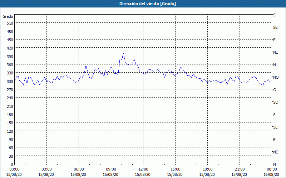
Task: Click the highest peak of the blue line
Action: 123,53
